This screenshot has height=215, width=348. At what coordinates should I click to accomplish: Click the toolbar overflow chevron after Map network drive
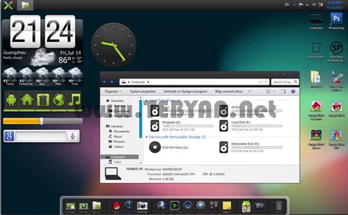[x=249, y=91]
